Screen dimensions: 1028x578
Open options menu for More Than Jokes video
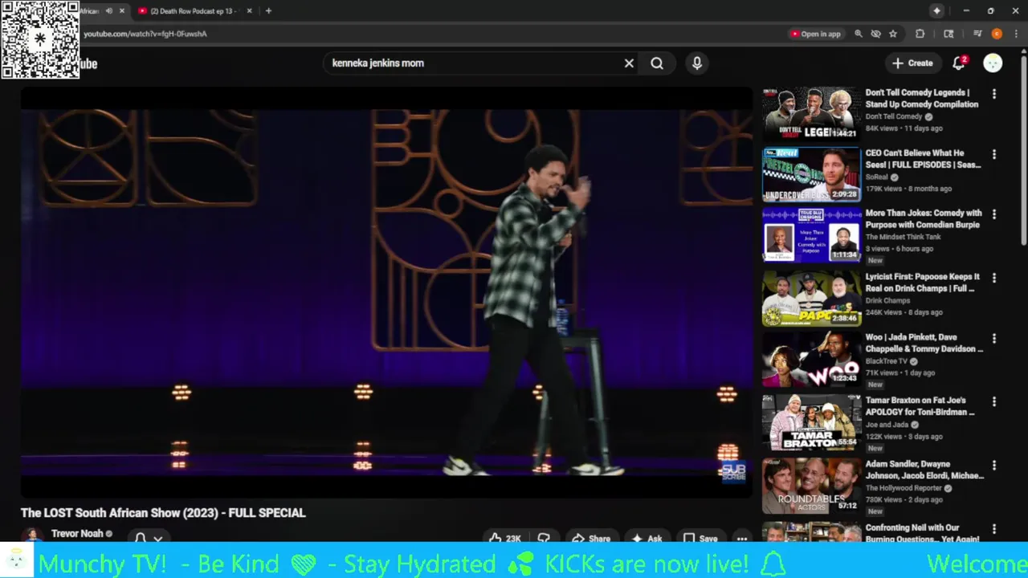pos(994,214)
